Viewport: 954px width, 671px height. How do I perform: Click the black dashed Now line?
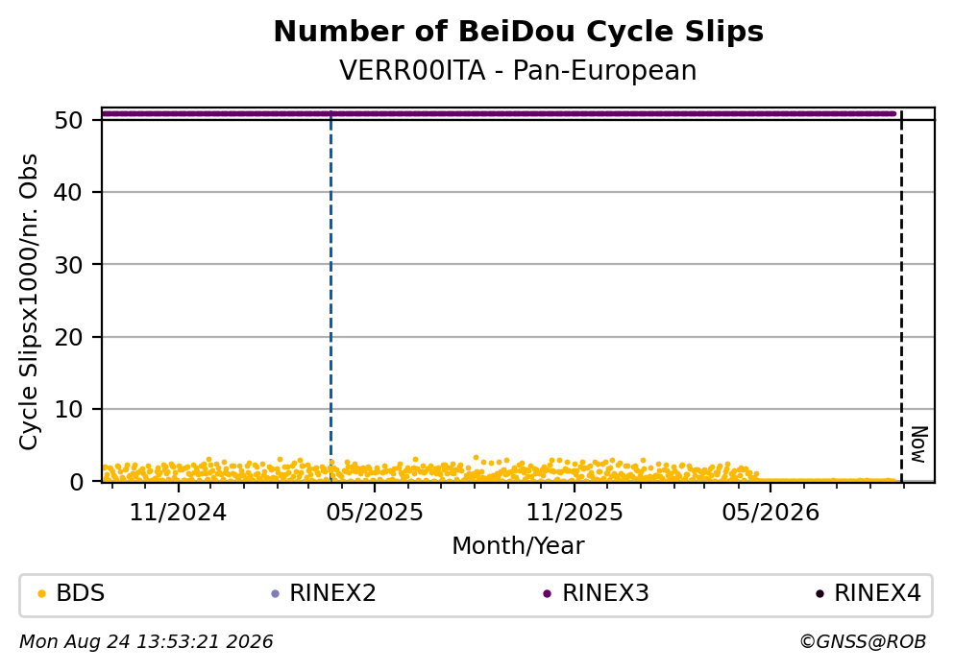[x=902, y=297]
